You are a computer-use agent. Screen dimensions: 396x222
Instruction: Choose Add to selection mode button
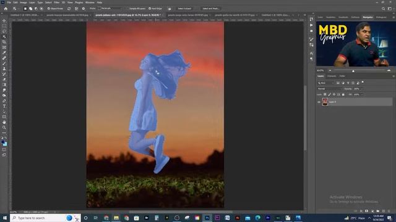tap(30, 9)
